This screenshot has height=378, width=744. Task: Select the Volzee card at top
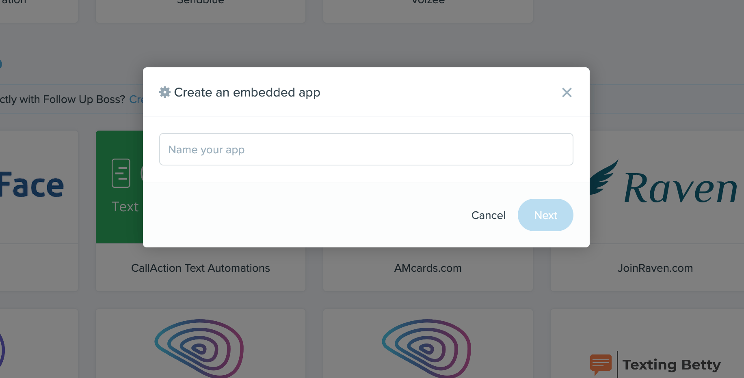[428, 8]
